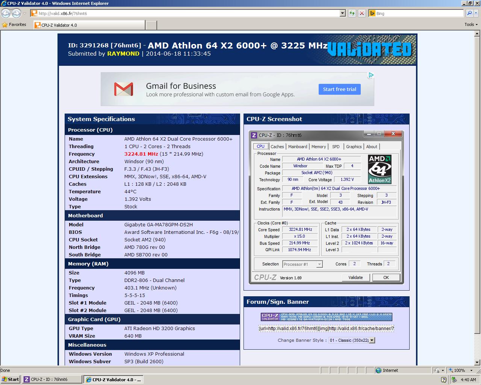Click the Core Speed value 3224.81 MHz
Screen dimensions: 481x385
[301, 230]
